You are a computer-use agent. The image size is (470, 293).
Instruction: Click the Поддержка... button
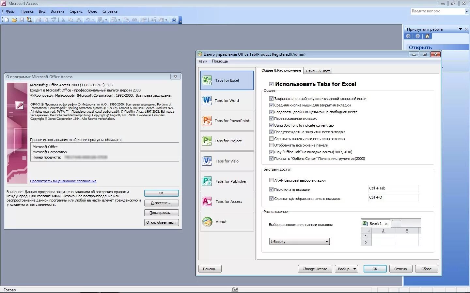coord(161,213)
